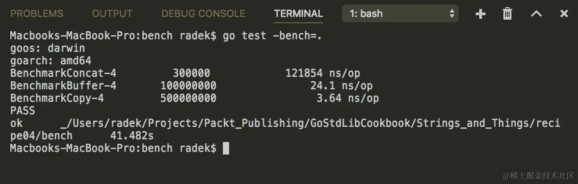Switch to the PROBLEMS tab
This screenshot has height=184, width=578.
click(37, 14)
